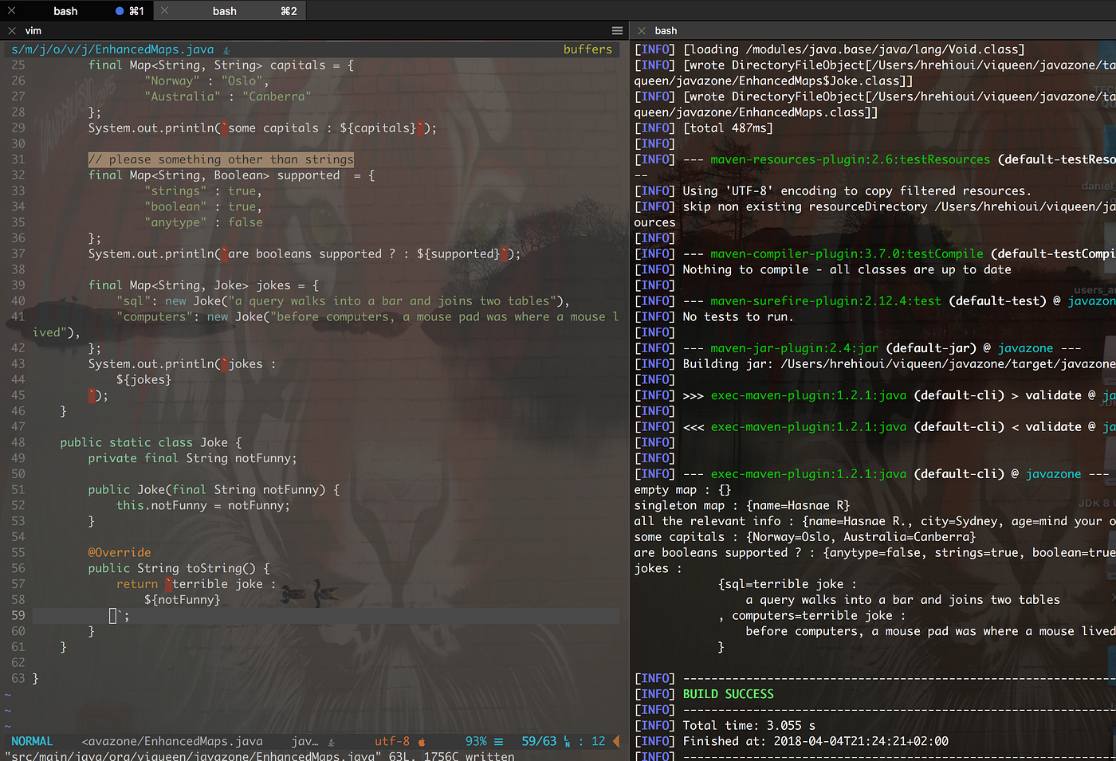The height and width of the screenshot is (761, 1116).
Task: Select the buffers label in vim's tabline
Action: (587, 49)
